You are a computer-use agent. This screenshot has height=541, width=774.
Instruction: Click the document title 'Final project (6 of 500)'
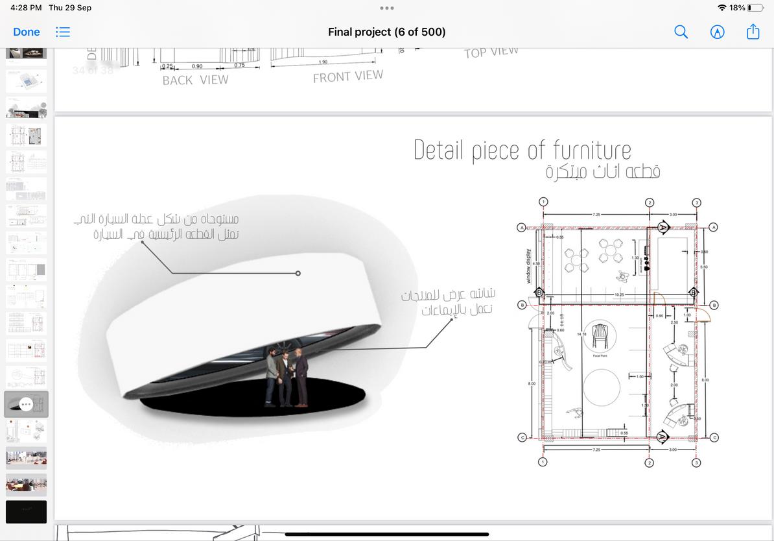[386, 32]
